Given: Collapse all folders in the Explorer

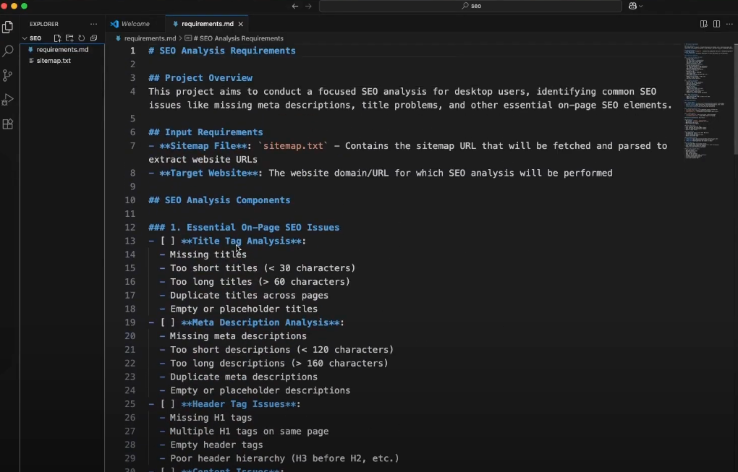Looking at the screenshot, I should tap(94, 38).
